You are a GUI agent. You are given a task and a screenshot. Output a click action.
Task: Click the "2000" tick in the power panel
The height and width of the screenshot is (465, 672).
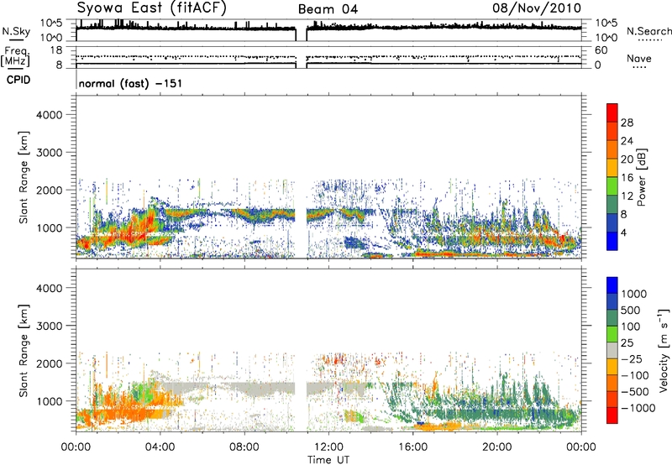pyautogui.click(x=50, y=190)
